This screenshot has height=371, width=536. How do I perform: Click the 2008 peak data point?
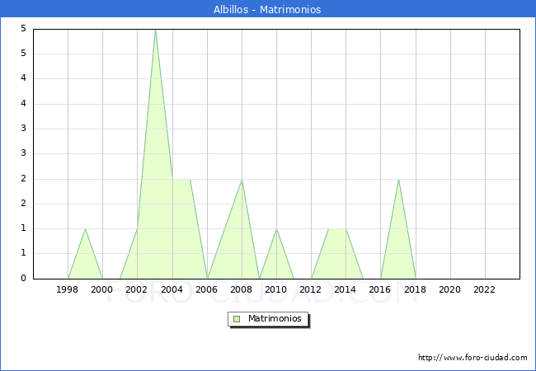242,180
